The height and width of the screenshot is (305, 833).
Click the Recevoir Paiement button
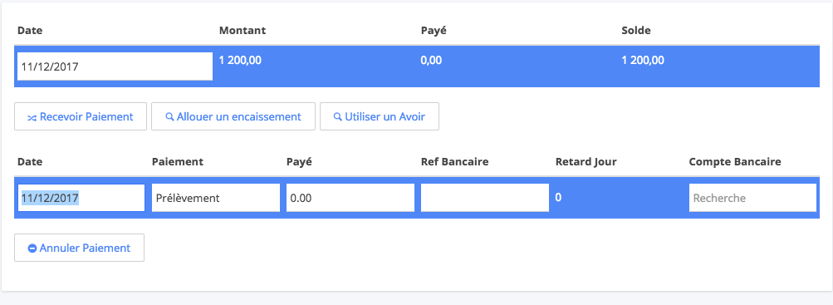81,116
